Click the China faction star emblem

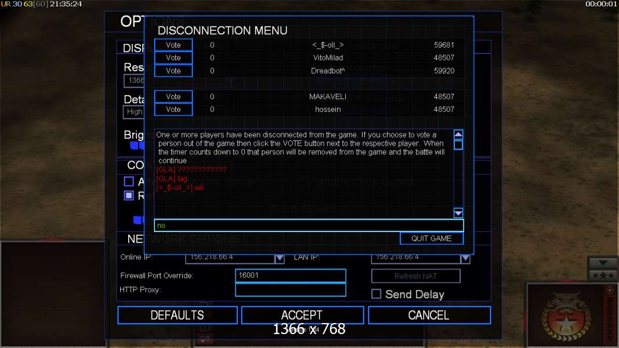pos(566,317)
